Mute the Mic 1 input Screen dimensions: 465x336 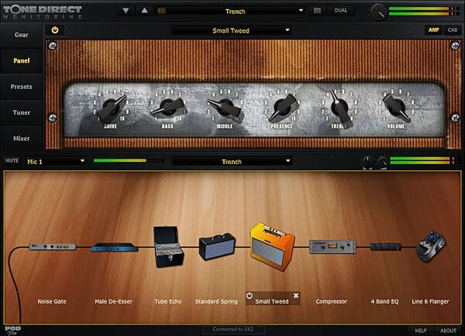[12, 160]
